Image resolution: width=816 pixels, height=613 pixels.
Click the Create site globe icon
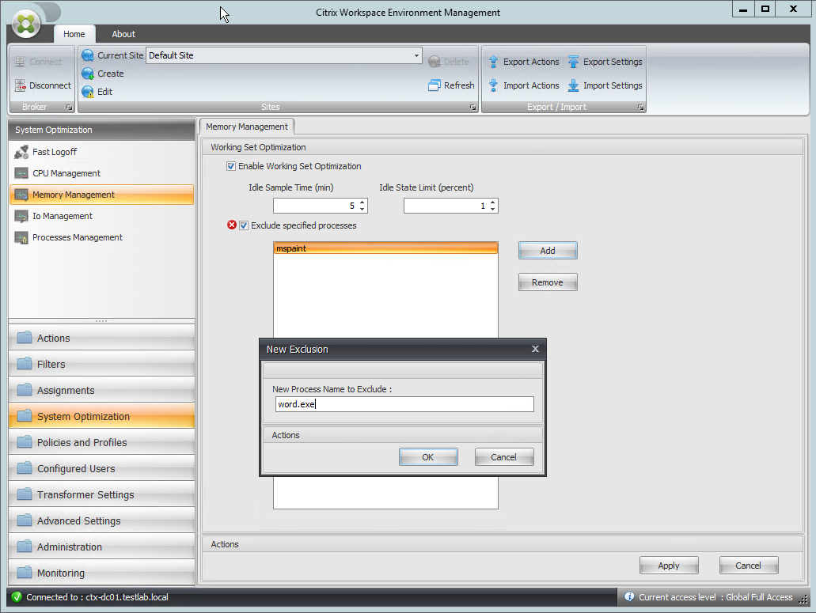click(x=88, y=74)
